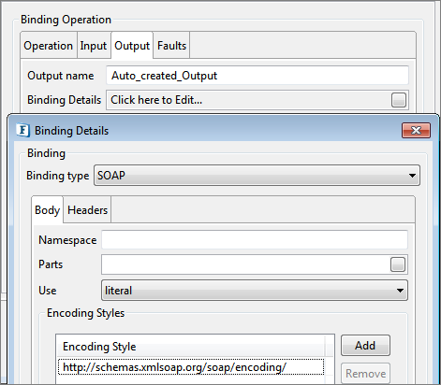Switch to the Input tab
This screenshot has height=385, width=441.
tap(94, 46)
